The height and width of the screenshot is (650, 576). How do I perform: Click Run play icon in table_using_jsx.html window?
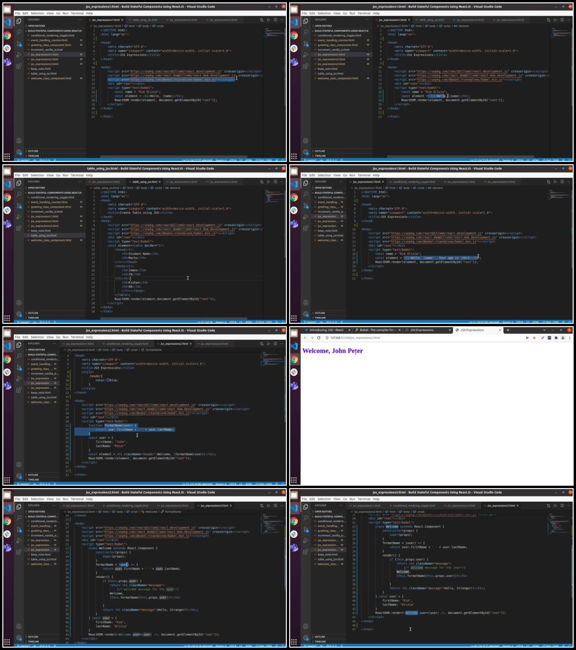tap(268, 182)
